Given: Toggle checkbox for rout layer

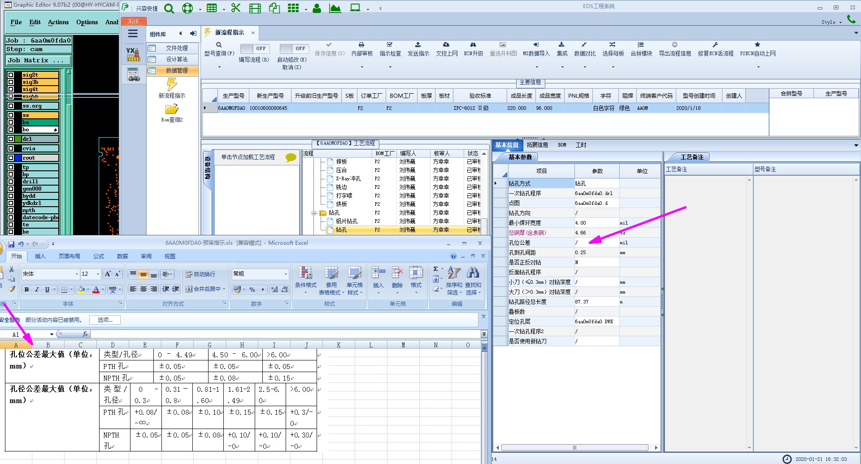Looking at the screenshot, I should [x=11, y=158].
